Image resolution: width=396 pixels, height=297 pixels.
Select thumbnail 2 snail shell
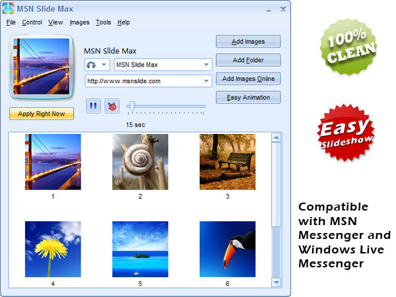click(x=140, y=162)
